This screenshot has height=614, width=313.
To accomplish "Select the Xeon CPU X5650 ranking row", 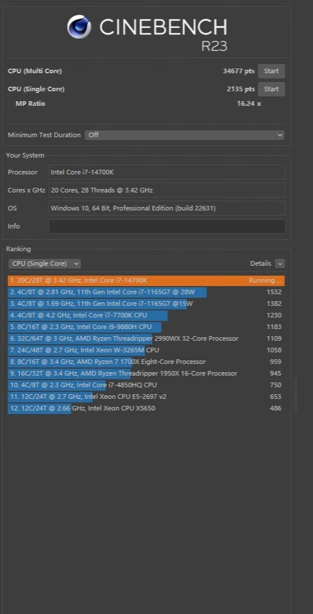I will tap(146, 408).
